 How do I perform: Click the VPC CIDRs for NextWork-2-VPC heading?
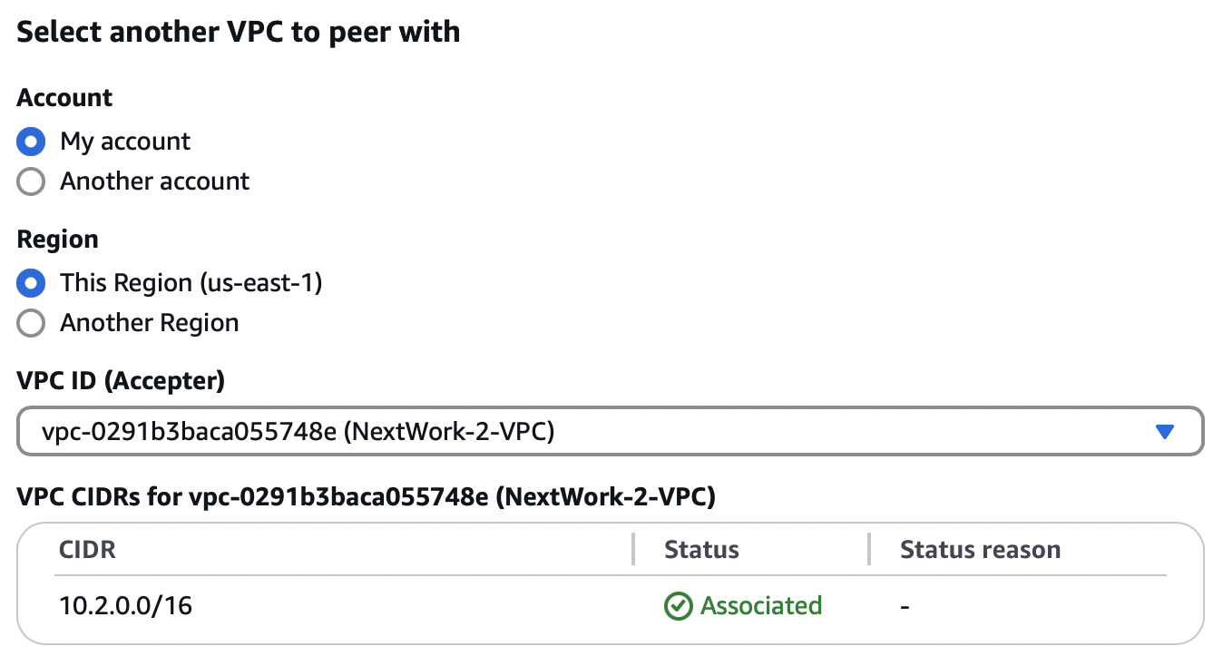coord(367,497)
